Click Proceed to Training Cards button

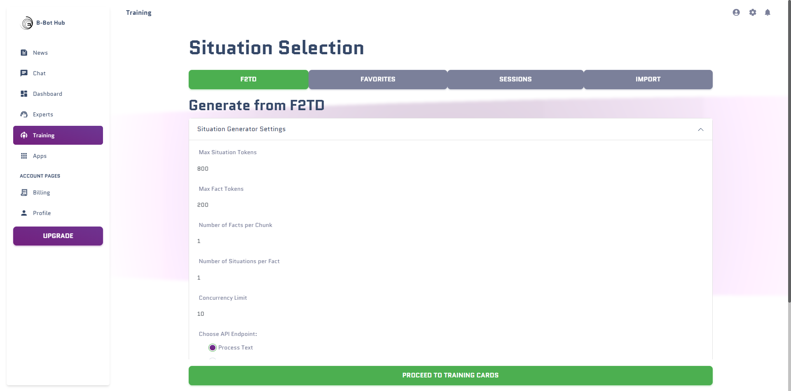450,375
